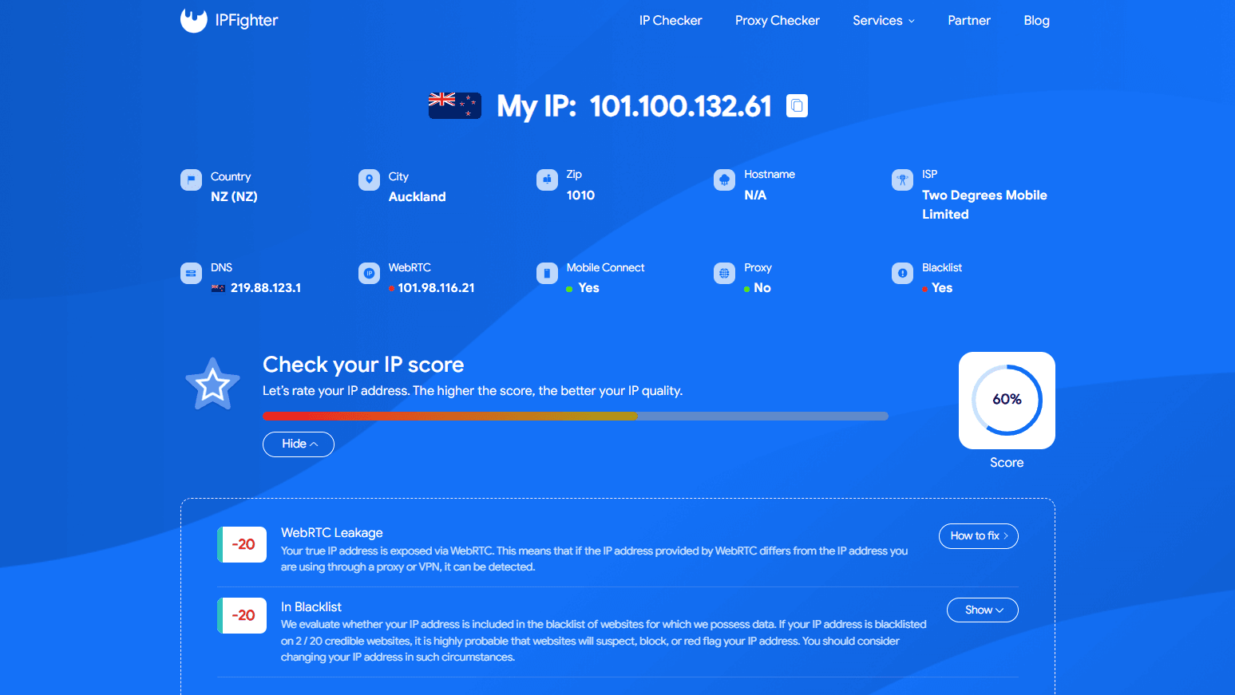Click the IP address 101.100.132.61
The image size is (1235, 695).
point(681,106)
